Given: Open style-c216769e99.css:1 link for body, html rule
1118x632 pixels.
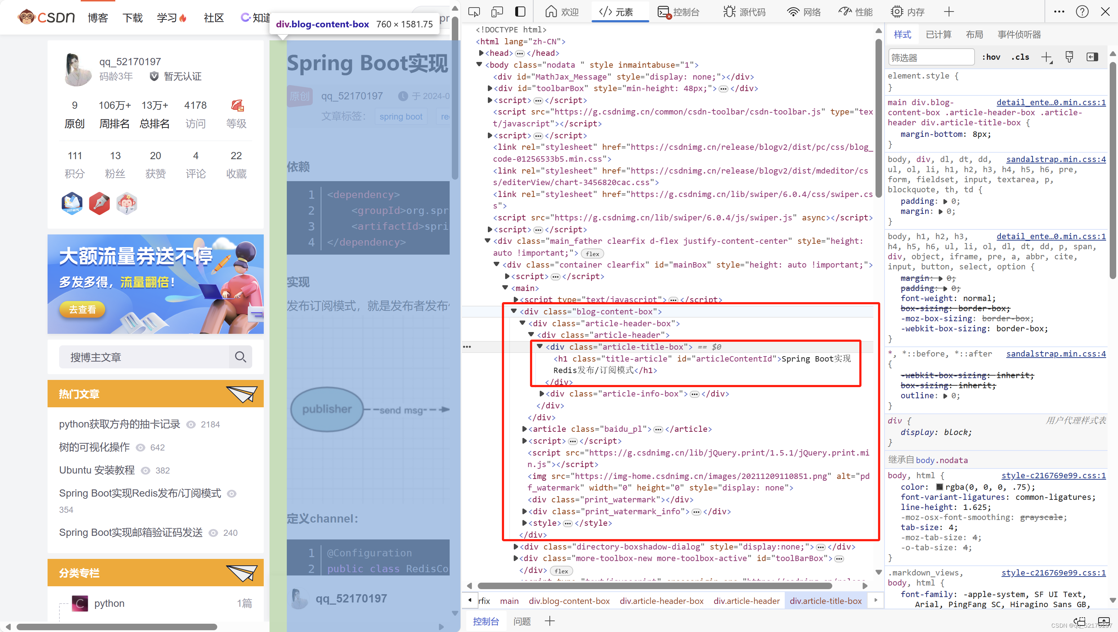Looking at the screenshot, I should [x=1053, y=475].
